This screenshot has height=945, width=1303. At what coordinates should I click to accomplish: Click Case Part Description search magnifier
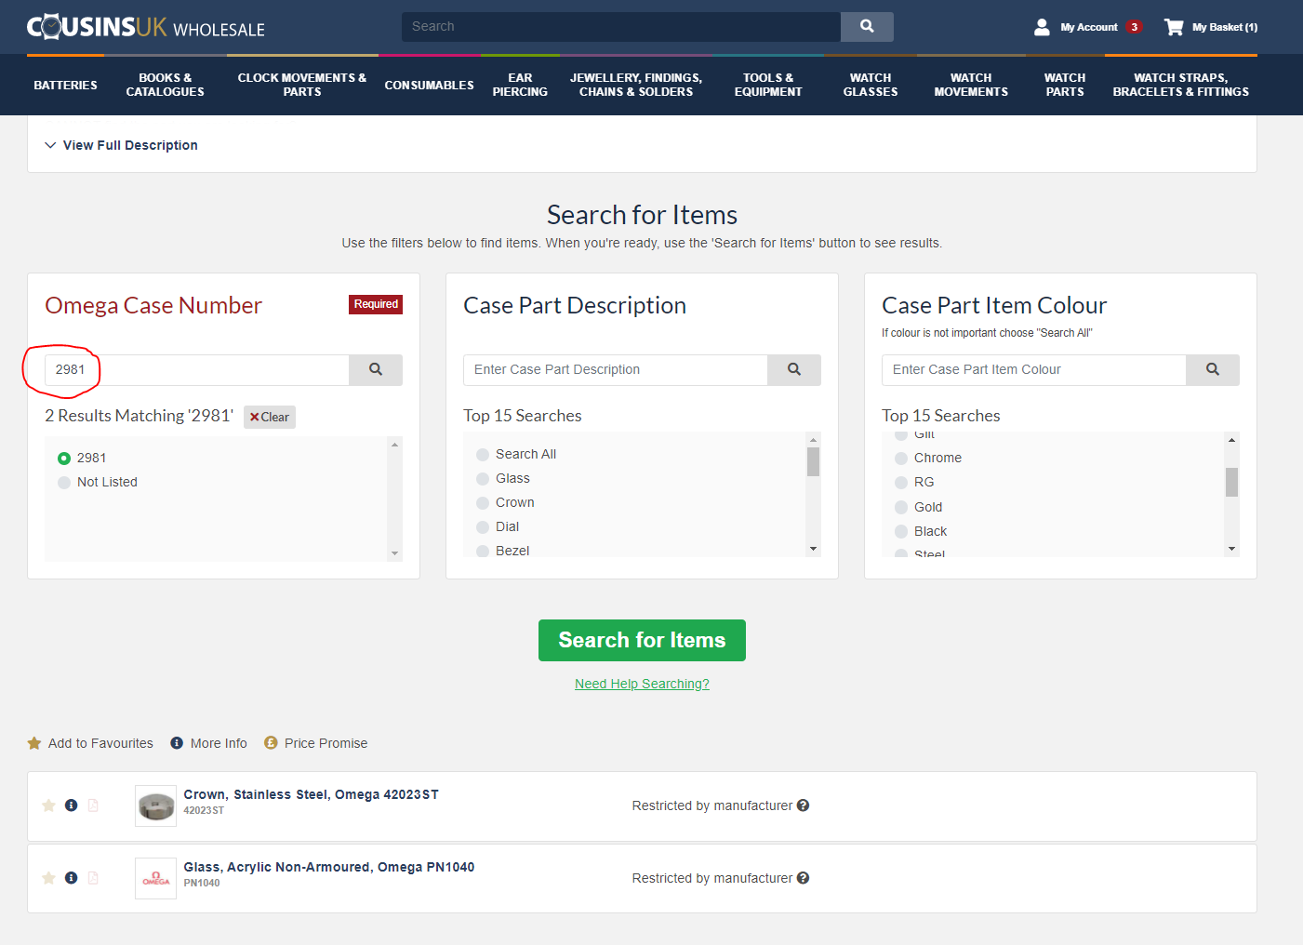(x=794, y=369)
